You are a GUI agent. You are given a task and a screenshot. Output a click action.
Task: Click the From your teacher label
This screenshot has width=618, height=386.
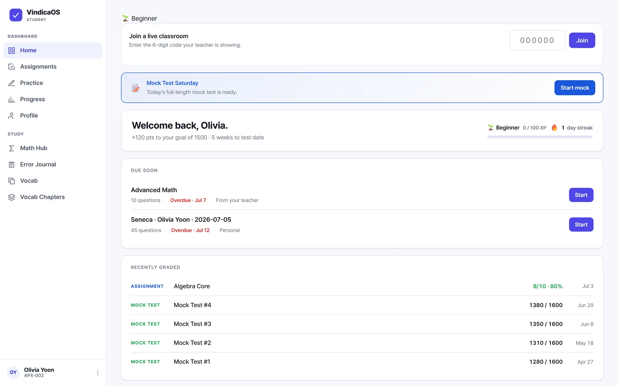(237, 200)
